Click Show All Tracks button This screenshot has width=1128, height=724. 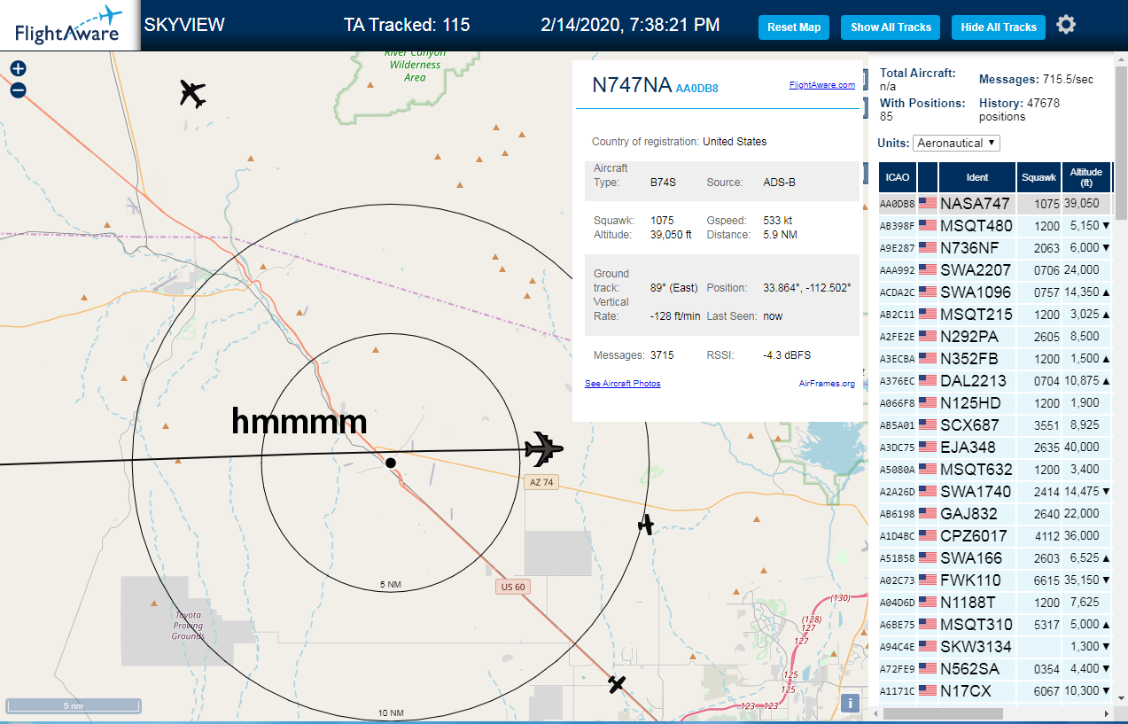891,27
